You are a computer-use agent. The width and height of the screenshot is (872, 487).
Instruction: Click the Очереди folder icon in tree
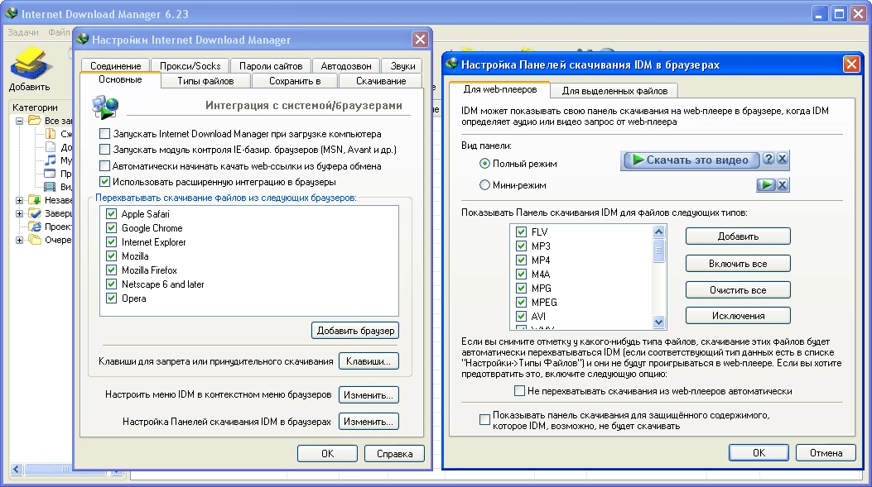coord(35,240)
